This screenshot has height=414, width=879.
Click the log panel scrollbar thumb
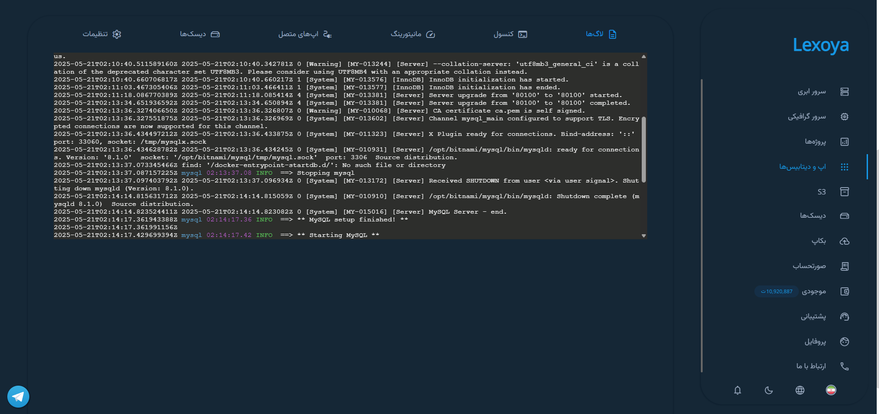click(644, 150)
